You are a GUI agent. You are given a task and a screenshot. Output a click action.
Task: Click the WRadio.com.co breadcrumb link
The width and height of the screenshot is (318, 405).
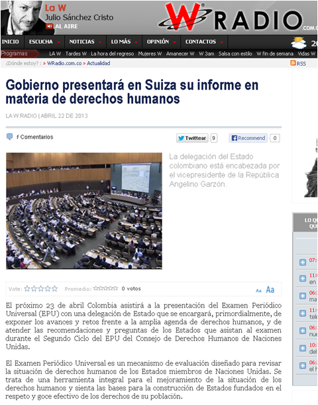coord(64,63)
